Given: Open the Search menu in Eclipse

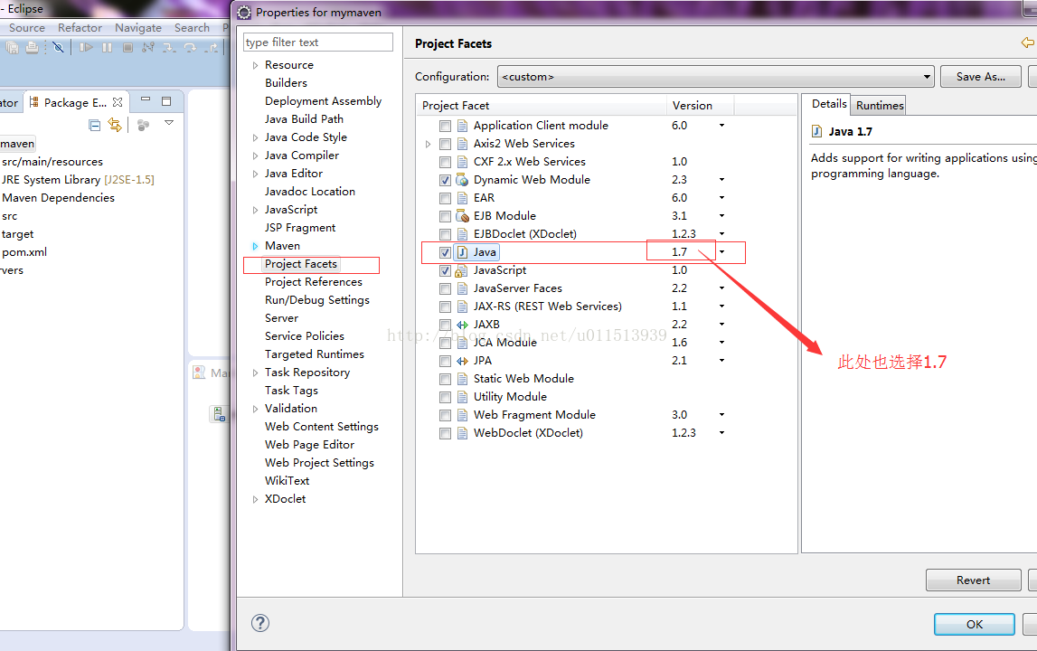Looking at the screenshot, I should 192,28.
